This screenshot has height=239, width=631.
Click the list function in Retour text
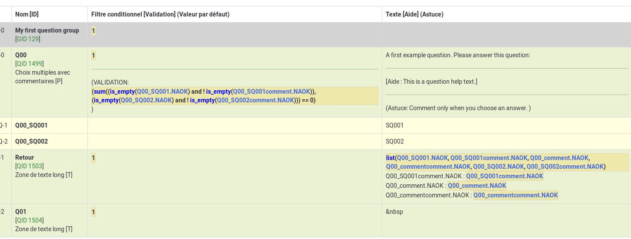pos(390,158)
